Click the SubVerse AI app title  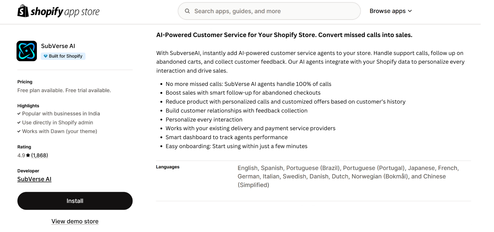(58, 46)
